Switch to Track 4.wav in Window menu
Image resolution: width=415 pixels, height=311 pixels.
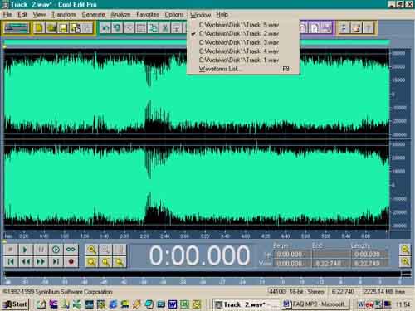(x=243, y=51)
